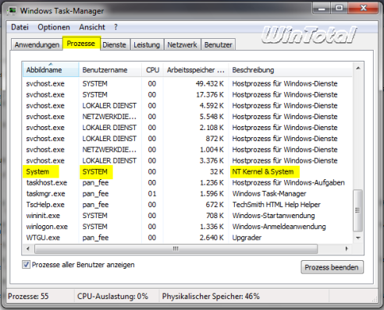
Task: Close the Task-Manager window
Action: click(363, 9)
